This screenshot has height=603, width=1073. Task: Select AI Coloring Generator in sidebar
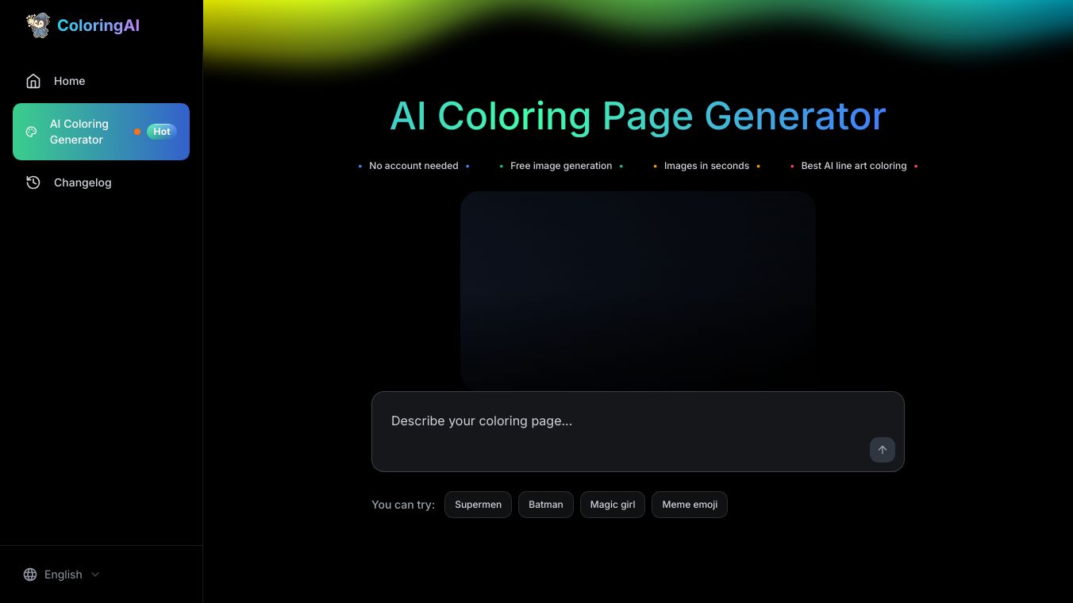[101, 132]
